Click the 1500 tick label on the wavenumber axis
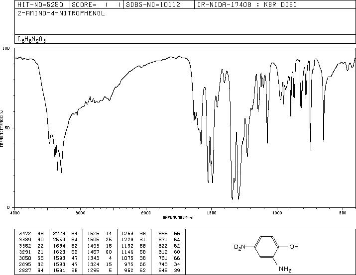This screenshot has height=275, width=356. click(212, 213)
